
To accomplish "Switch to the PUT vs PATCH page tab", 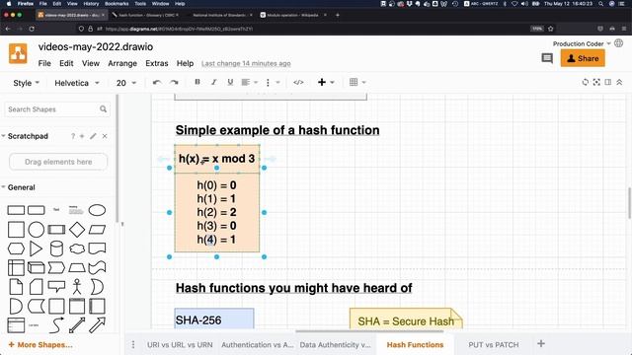I will [x=494, y=345].
